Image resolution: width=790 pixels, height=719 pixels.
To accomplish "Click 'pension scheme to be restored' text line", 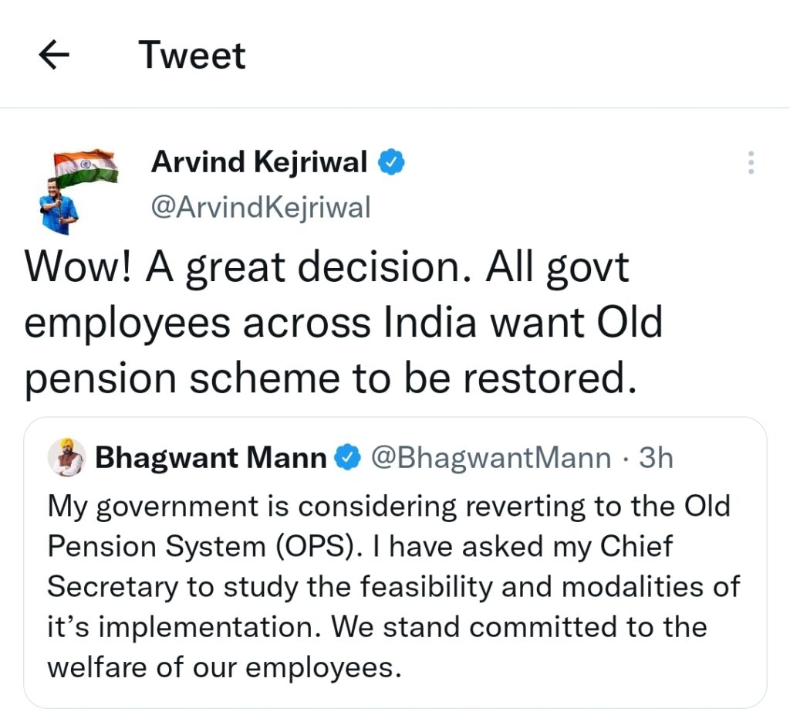I will (330, 378).
